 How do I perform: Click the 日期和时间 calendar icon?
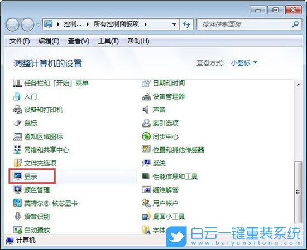146,84
